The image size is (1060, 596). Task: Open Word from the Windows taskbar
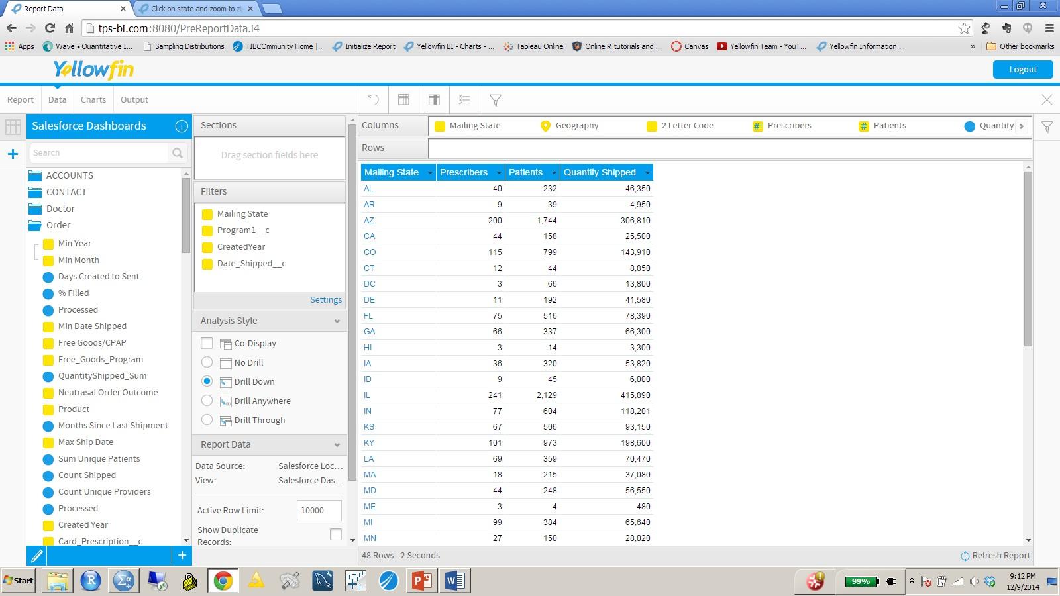455,581
